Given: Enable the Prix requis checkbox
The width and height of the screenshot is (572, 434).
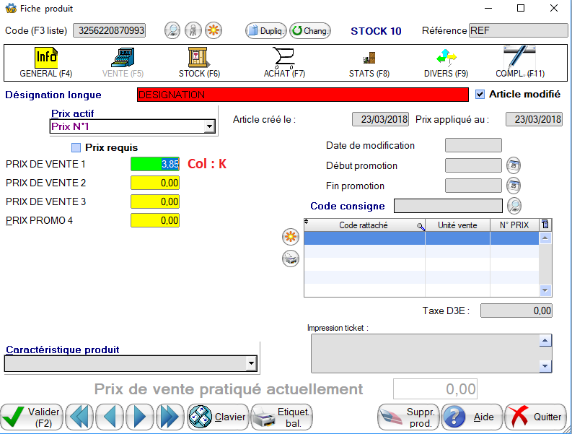Looking at the screenshot, I should pyautogui.click(x=76, y=148).
